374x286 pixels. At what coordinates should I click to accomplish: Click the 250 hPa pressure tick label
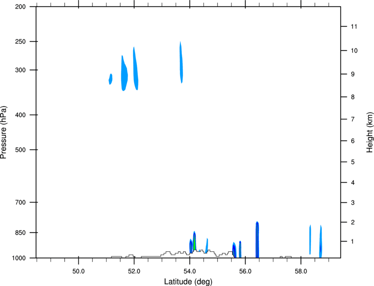point(20,41)
